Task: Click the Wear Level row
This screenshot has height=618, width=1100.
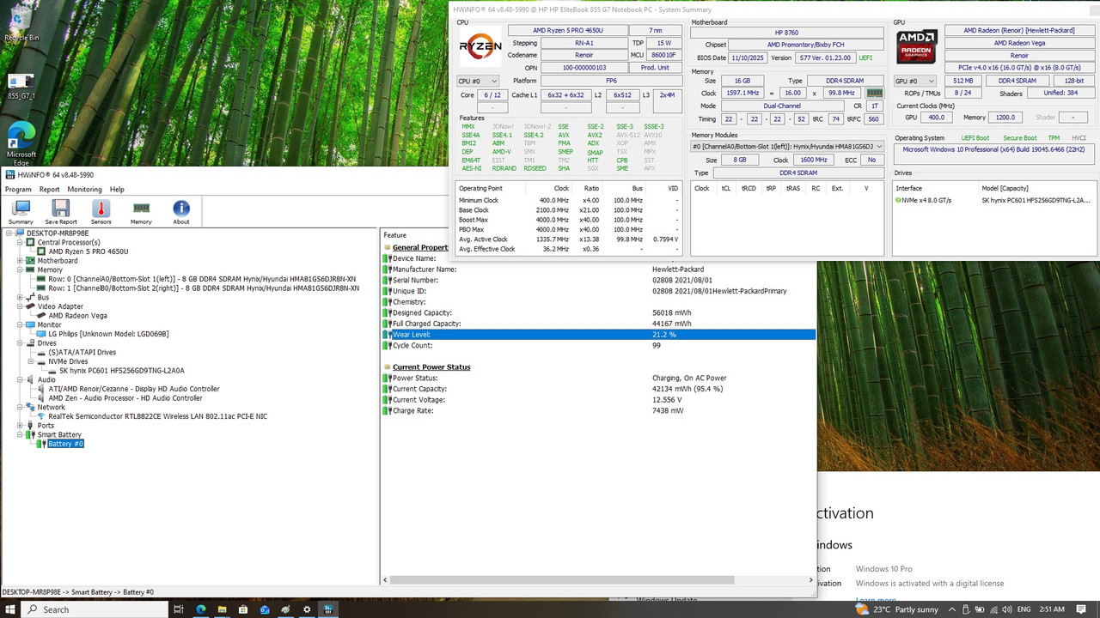Action: 599,335
